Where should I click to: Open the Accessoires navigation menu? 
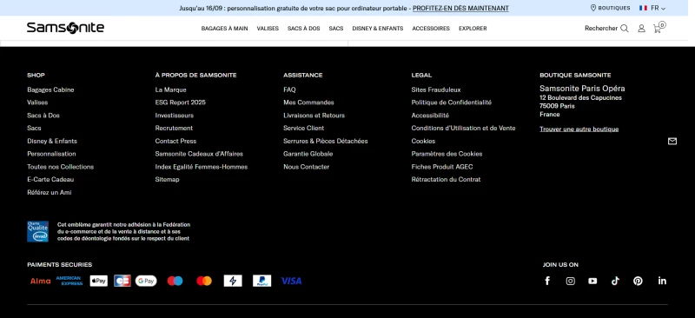pyautogui.click(x=431, y=29)
